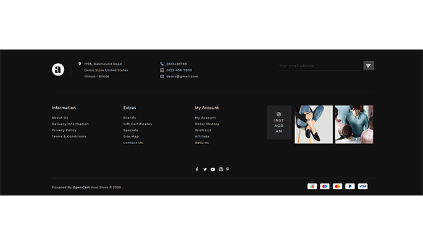The image size is (423, 245).
Task: Open the shoes Instagram thumbnail
Action: (x=314, y=124)
